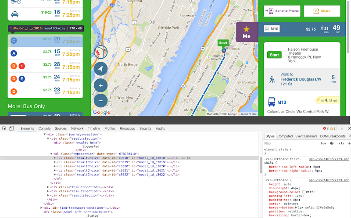The height and width of the screenshot is (218, 351).
Task: Add a new style rule plus
Action: [x=349, y=144]
